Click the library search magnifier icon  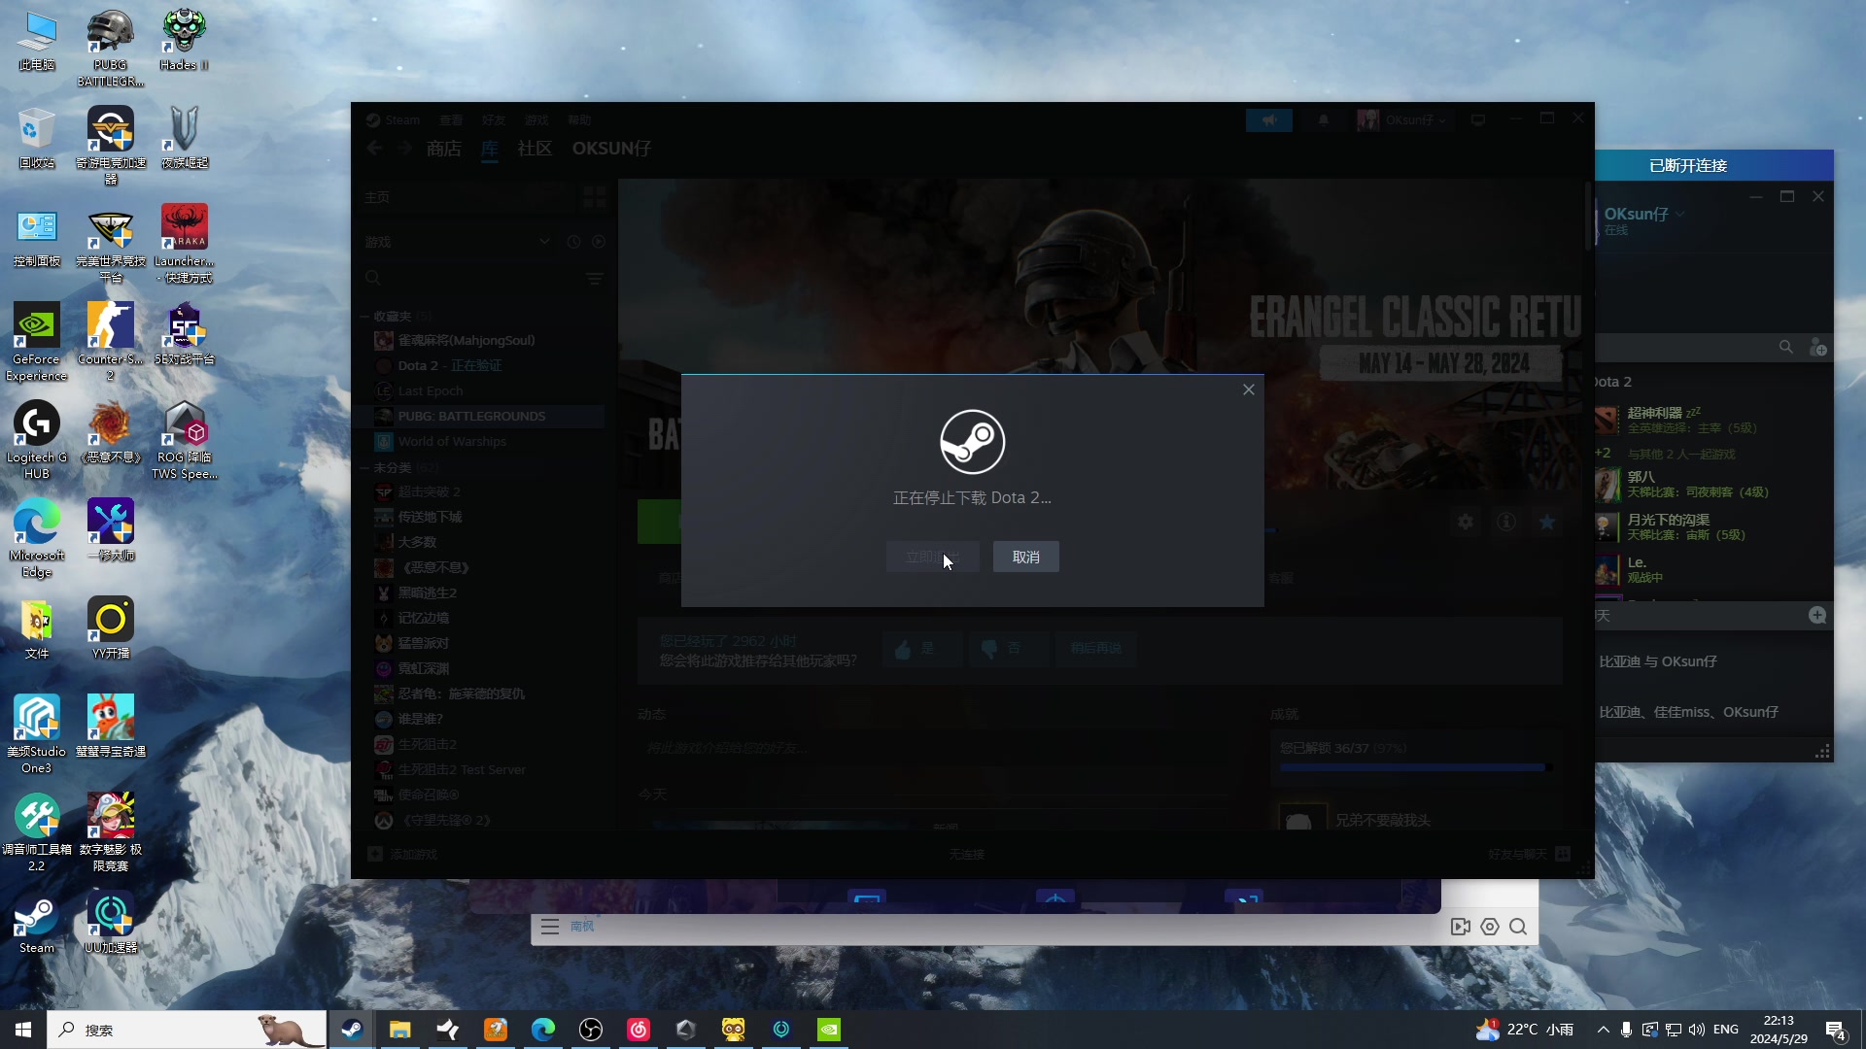[x=372, y=279]
